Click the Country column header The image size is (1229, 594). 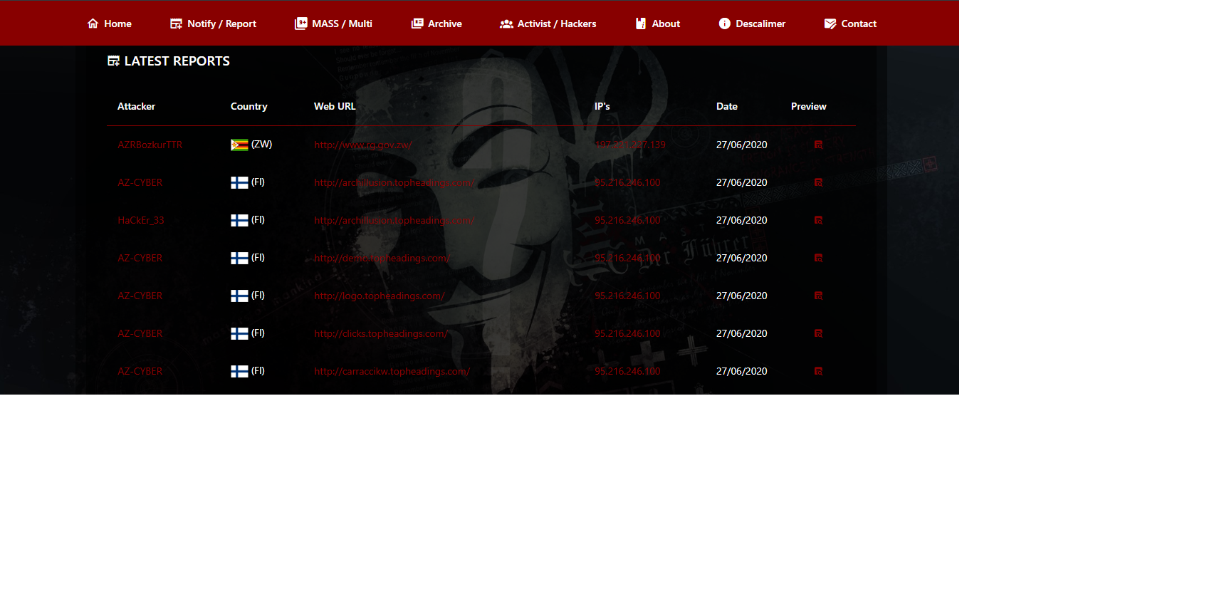coord(249,106)
